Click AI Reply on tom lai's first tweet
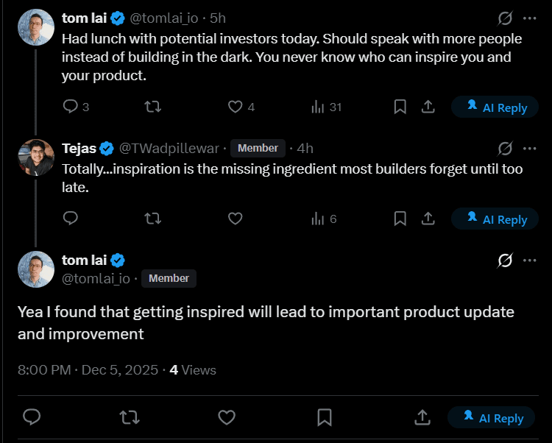This screenshot has height=443, width=552. (495, 107)
